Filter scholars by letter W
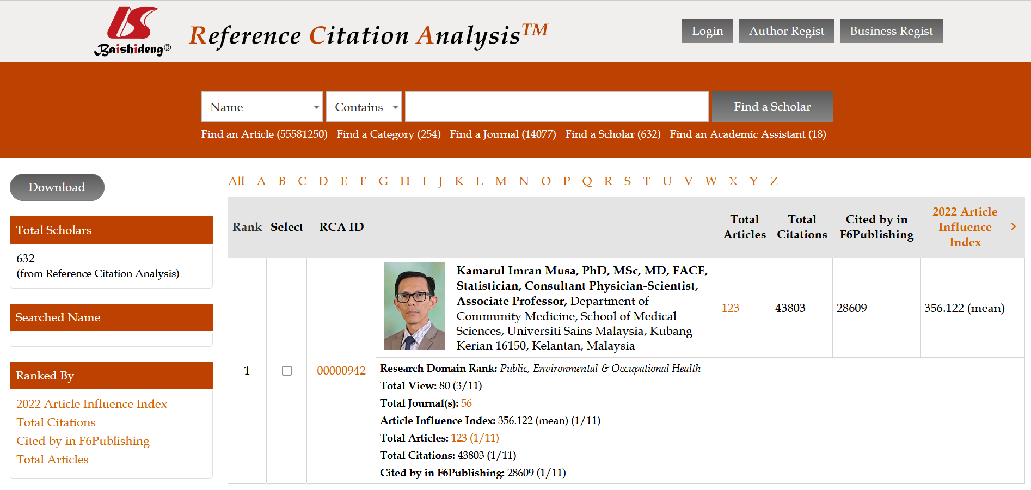 coord(711,181)
